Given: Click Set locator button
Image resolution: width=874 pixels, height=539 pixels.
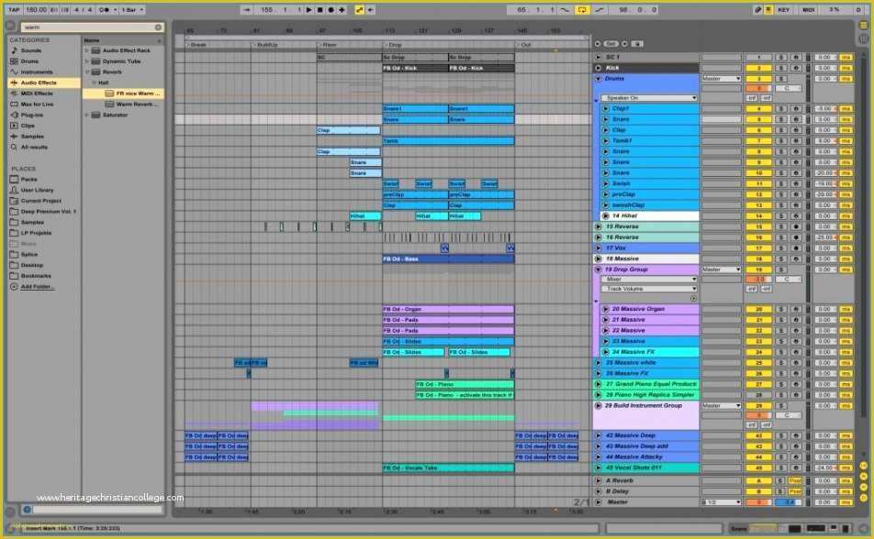Looking at the screenshot, I should pos(611,43).
